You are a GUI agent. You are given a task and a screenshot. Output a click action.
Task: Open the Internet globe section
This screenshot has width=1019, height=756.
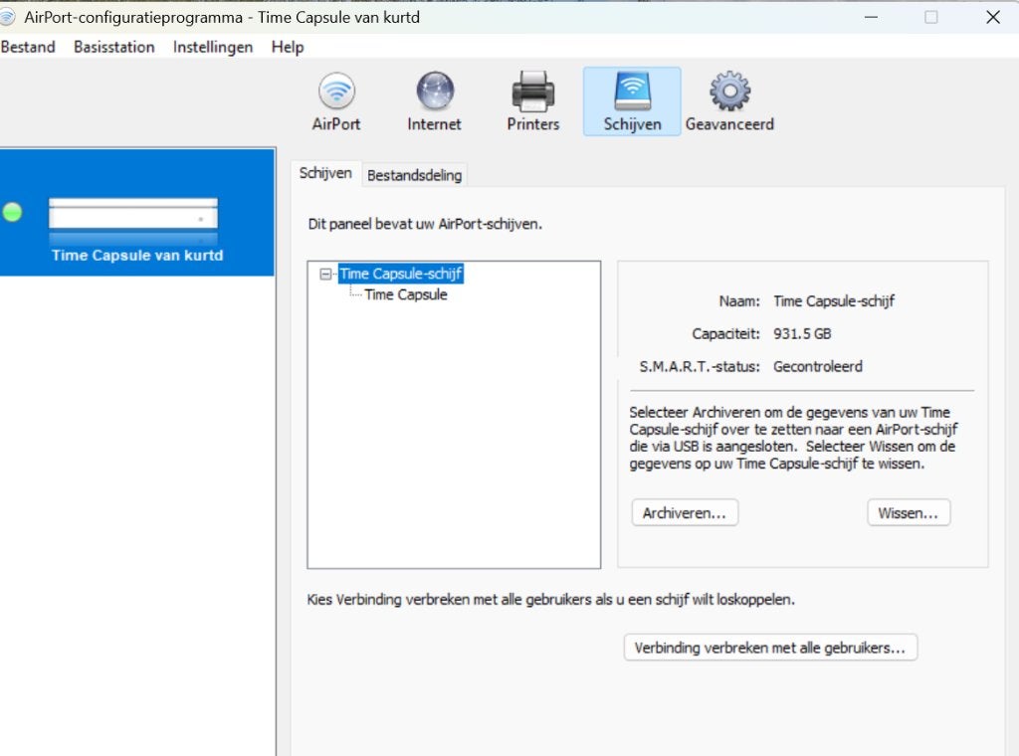(x=434, y=101)
